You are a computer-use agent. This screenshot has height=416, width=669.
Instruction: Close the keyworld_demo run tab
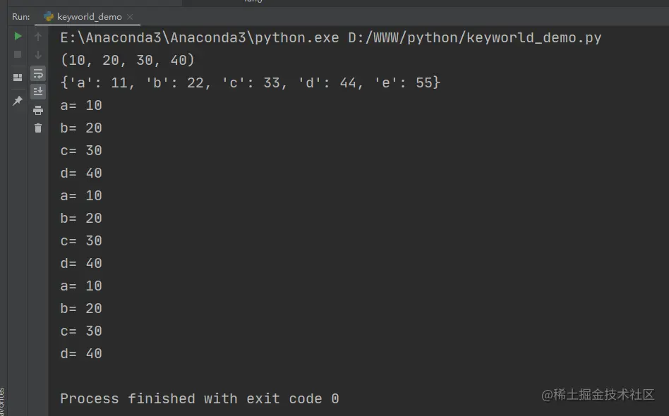pyautogui.click(x=130, y=17)
